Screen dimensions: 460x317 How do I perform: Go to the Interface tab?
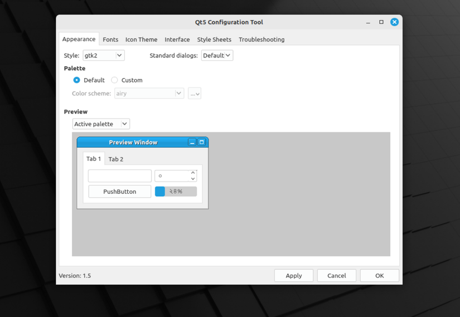pyautogui.click(x=177, y=40)
